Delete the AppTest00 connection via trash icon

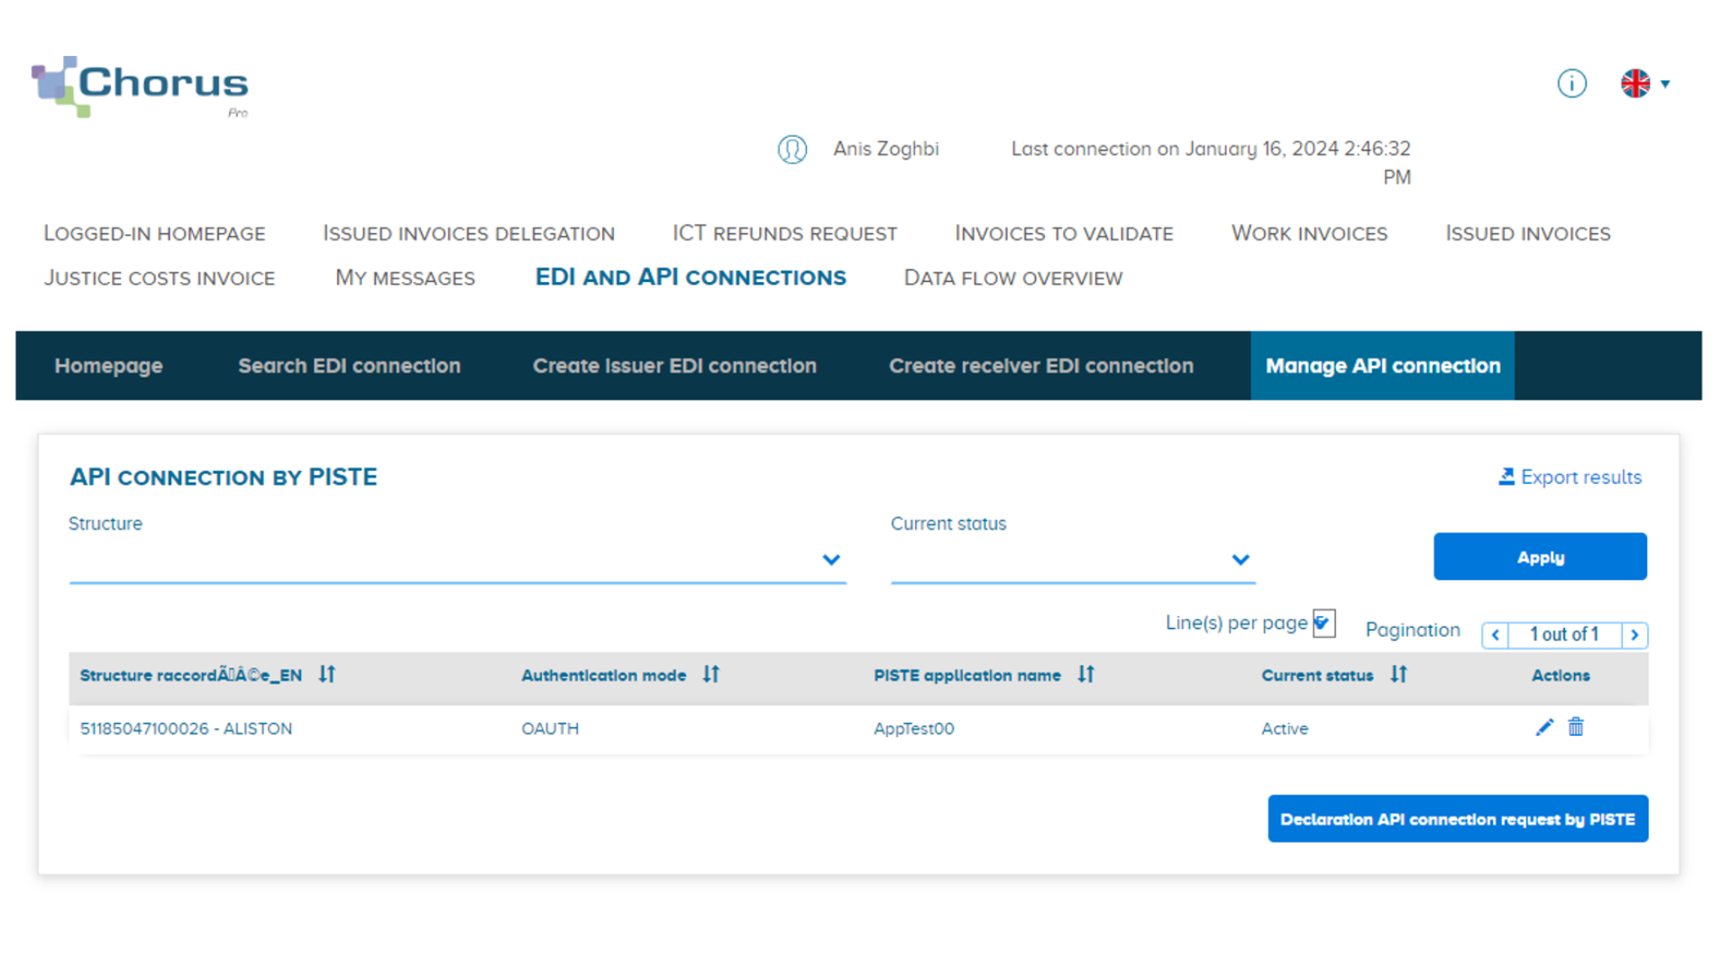tap(1575, 727)
